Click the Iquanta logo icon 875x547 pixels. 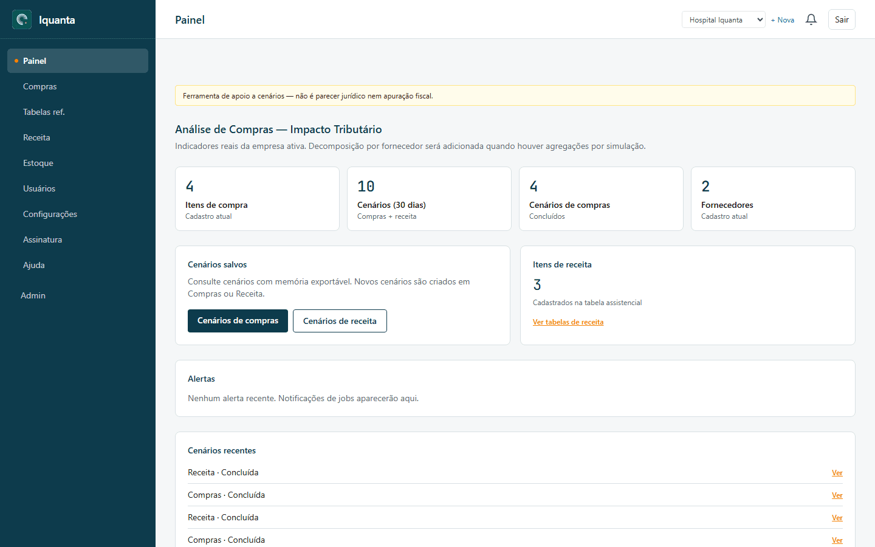point(22,19)
